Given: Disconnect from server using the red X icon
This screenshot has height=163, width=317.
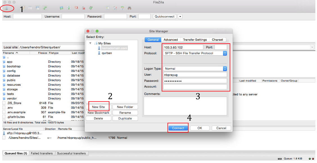Looking at the screenshot, I should click(x=83, y=8).
